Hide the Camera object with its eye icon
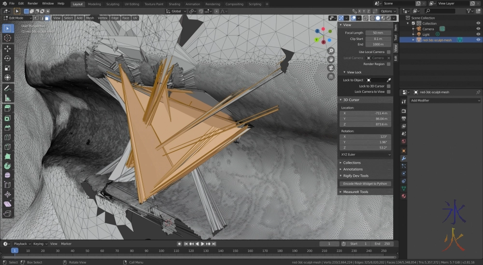This screenshot has width=483, height=265. (x=478, y=29)
